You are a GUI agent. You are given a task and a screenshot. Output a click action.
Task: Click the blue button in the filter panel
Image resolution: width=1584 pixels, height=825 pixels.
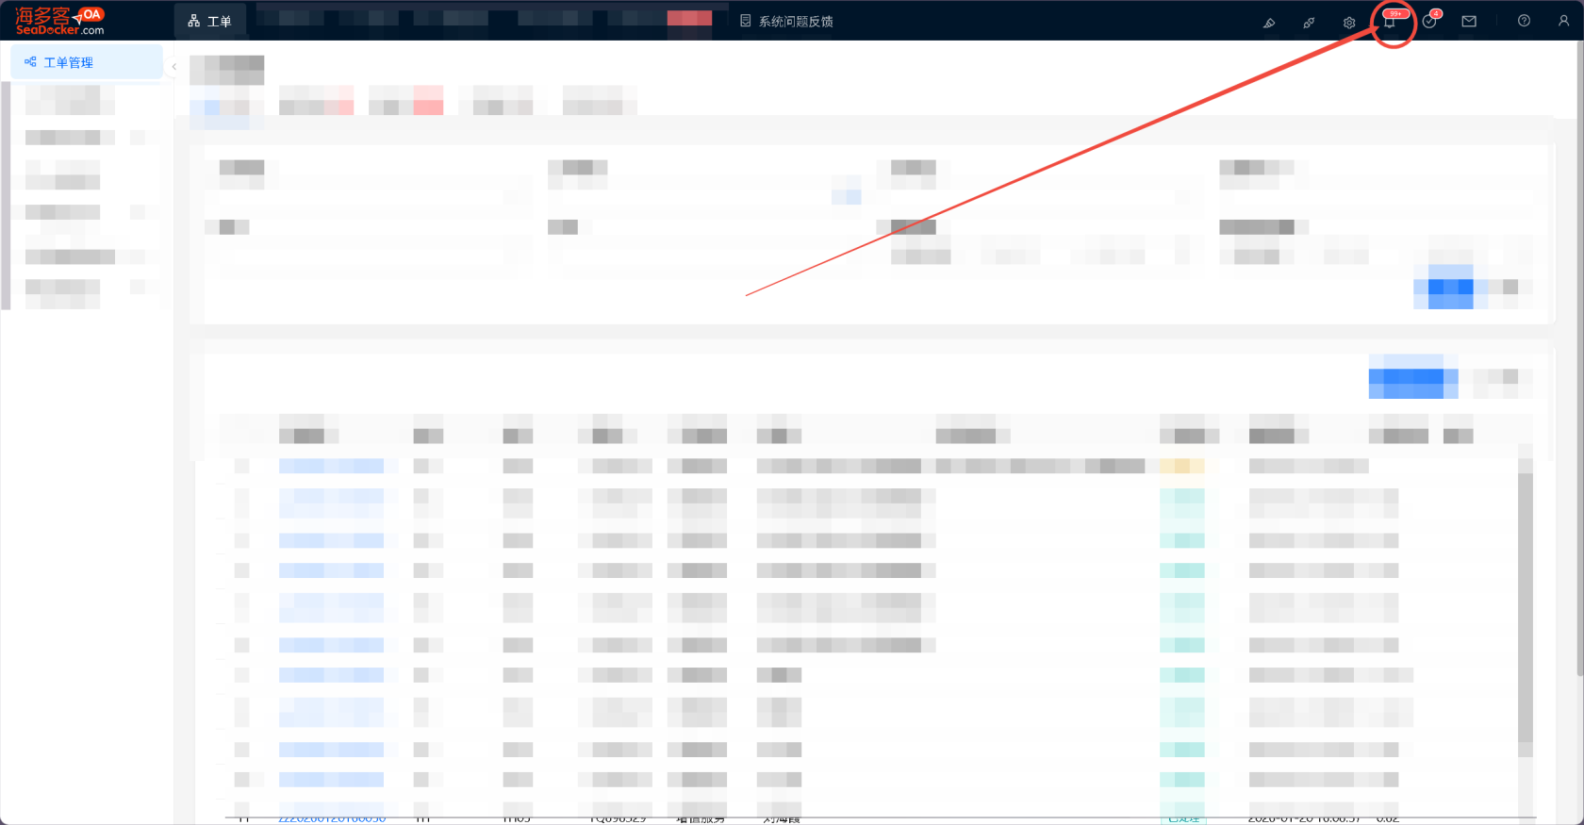[1450, 287]
